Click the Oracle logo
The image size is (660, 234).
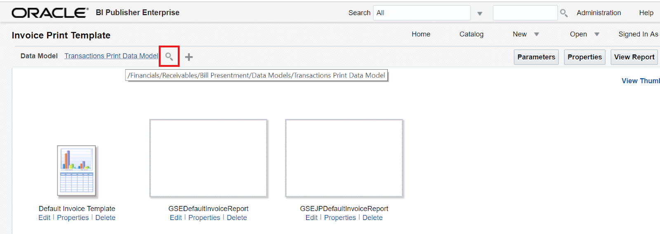click(50, 13)
